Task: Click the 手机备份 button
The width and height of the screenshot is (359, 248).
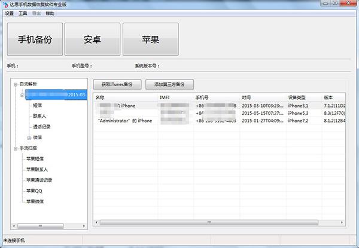Action: click(35, 39)
